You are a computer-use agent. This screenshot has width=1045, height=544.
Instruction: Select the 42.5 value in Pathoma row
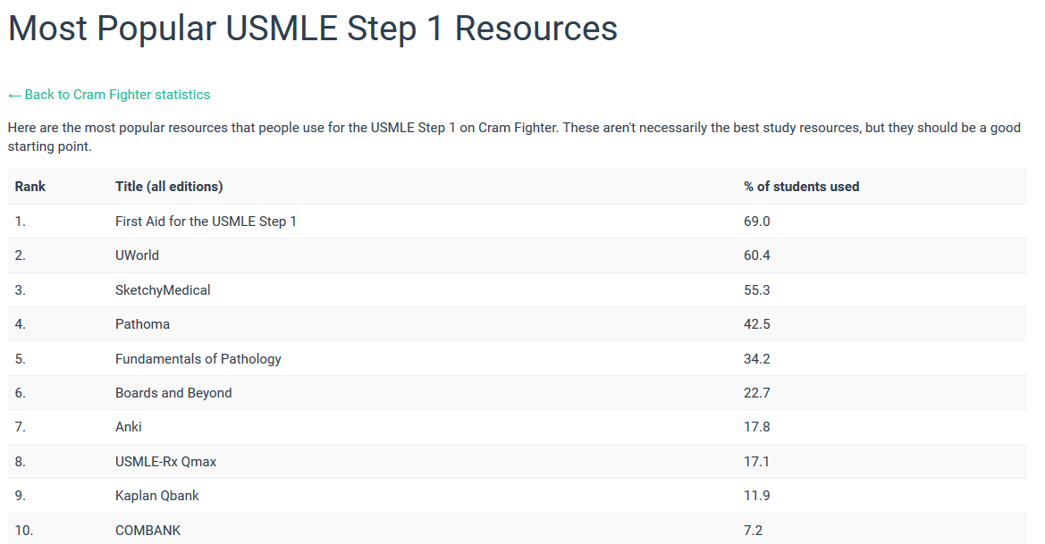point(757,324)
